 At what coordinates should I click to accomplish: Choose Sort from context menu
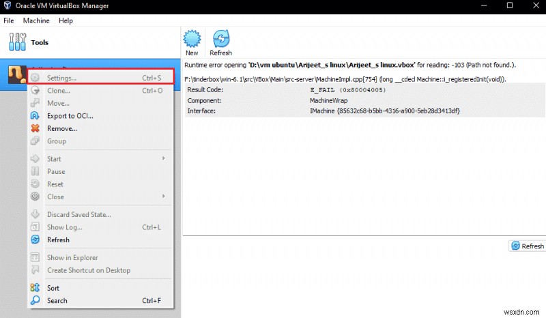tap(100, 288)
